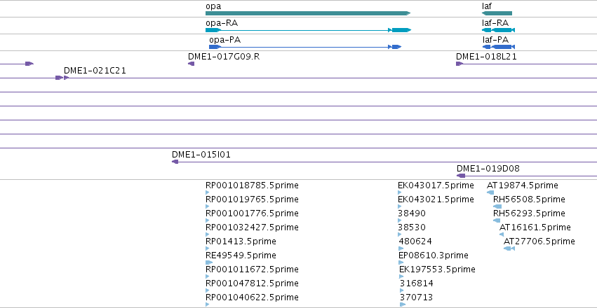Click the AT19874.5prime blue arrow glyph
The image size is (597, 308).
coord(490,192)
